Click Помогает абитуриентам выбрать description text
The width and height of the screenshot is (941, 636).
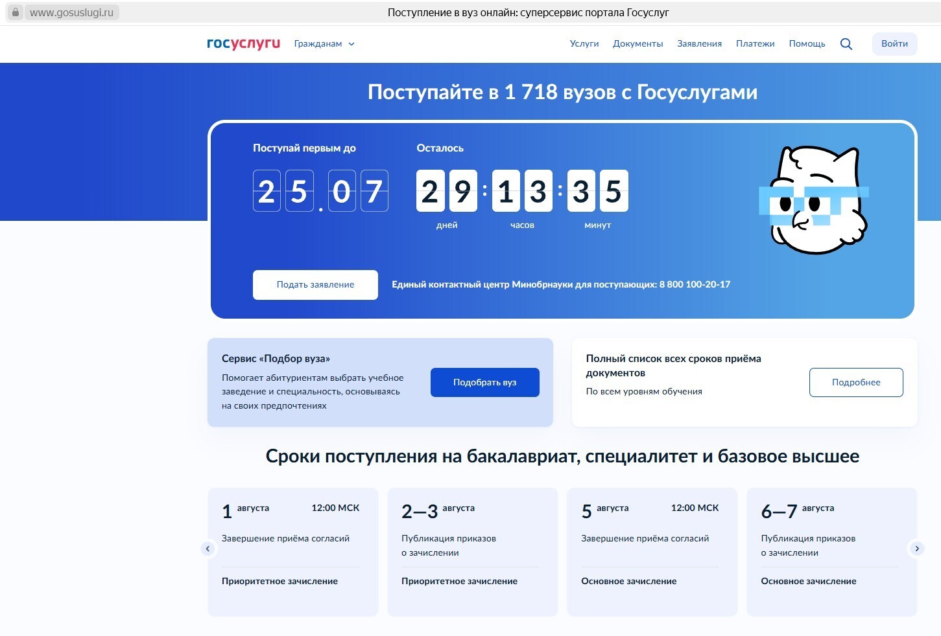[313, 392]
